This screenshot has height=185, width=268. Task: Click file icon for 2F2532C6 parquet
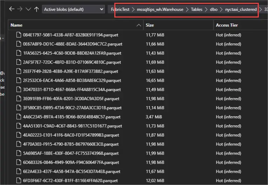[19, 80]
